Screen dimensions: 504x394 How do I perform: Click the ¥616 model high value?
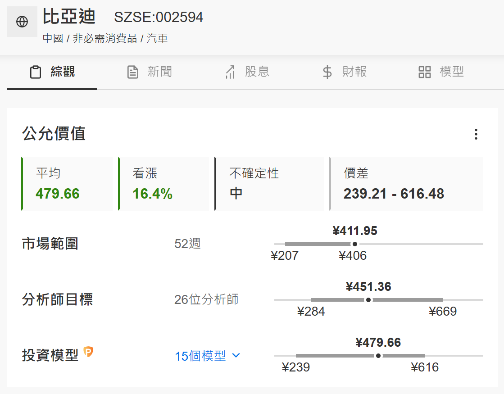click(425, 367)
